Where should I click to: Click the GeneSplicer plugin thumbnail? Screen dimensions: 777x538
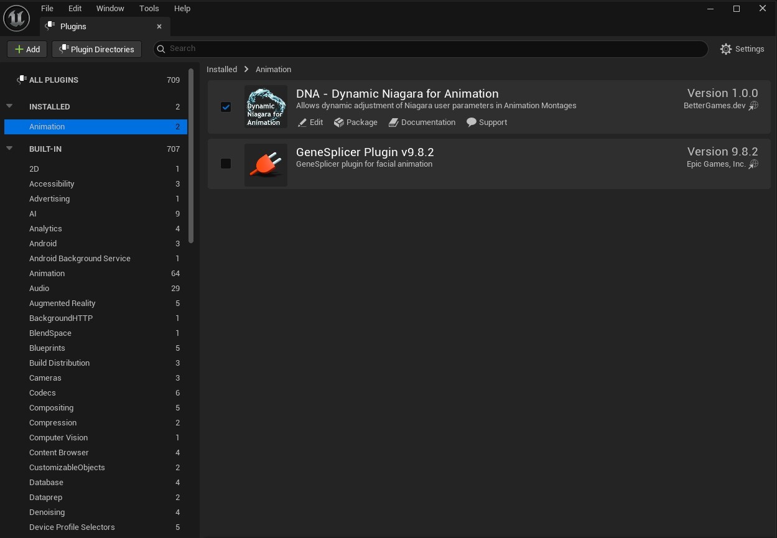pyautogui.click(x=266, y=164)
